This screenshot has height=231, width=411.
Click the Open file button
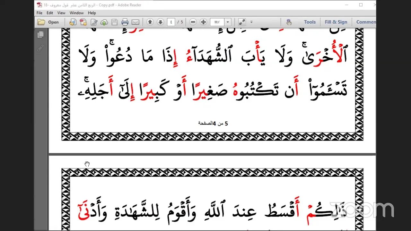48,22
